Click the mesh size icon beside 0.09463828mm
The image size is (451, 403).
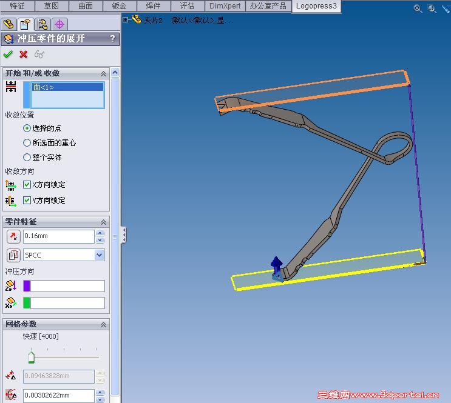pyautogui.click(x=11, y=376)
